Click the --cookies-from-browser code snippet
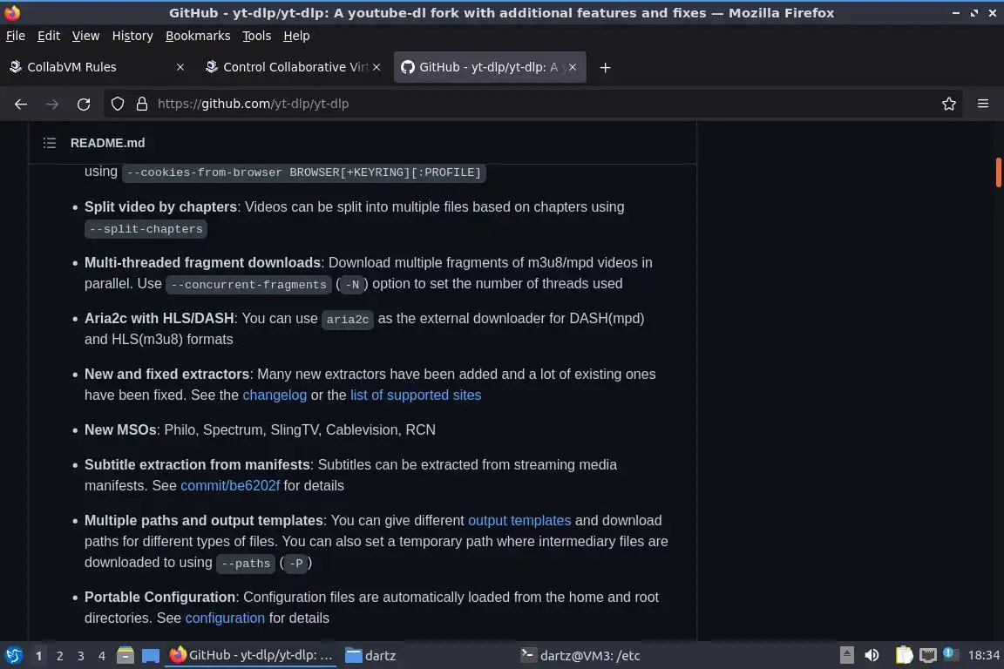This screenshot has width=1004, height=669. pos(304,172)
